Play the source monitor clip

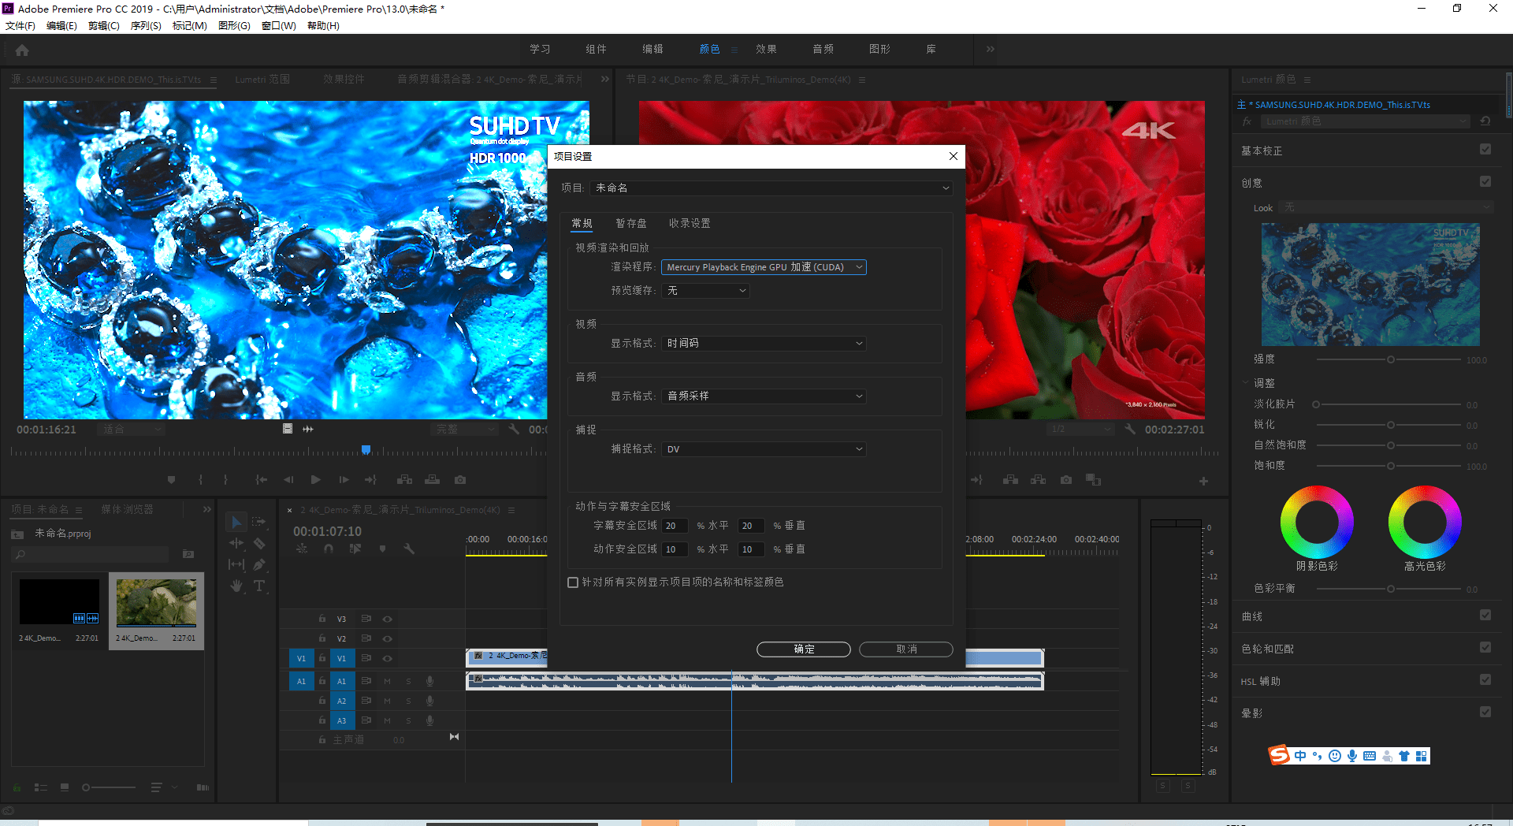pos(316,479)
